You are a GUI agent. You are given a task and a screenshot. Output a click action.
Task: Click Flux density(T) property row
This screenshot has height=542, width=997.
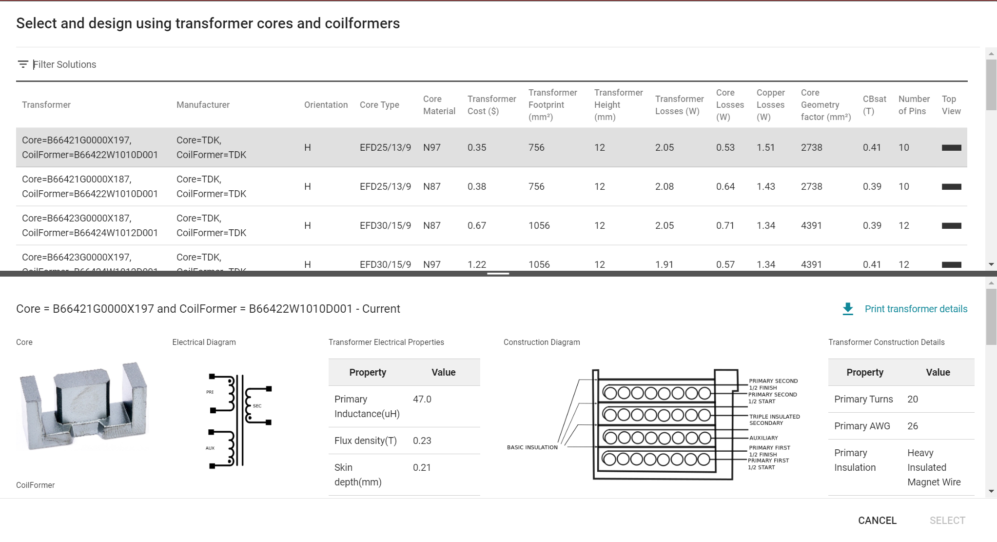pyautogui.click(x=404, y=441)
